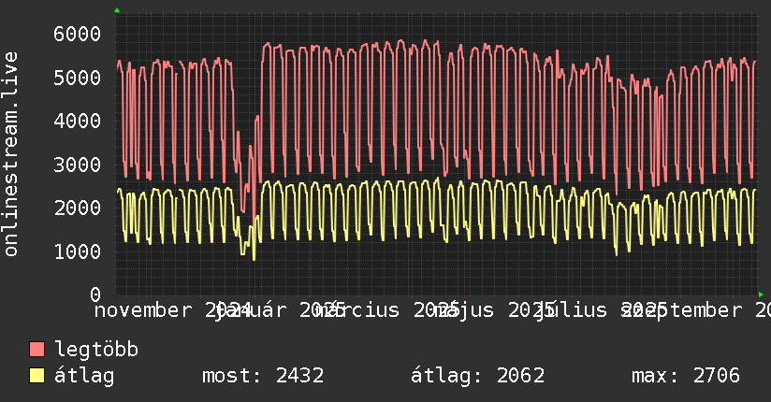Click the 5000 y-axis label
This screenshot has width=771, height=402.
click(x=78, y=78)
